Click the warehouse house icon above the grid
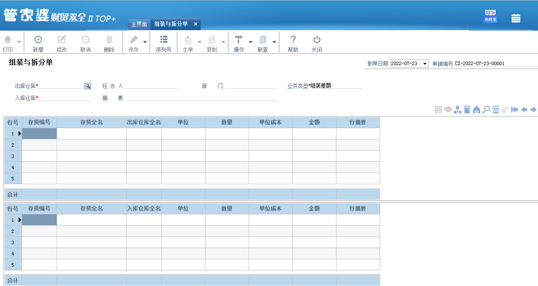 (476, 110)
